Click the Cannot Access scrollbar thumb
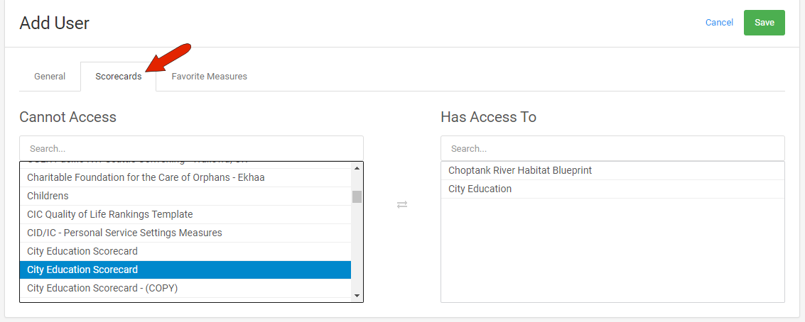The width and height of the screenshot is (805, 322). (357, 196)
